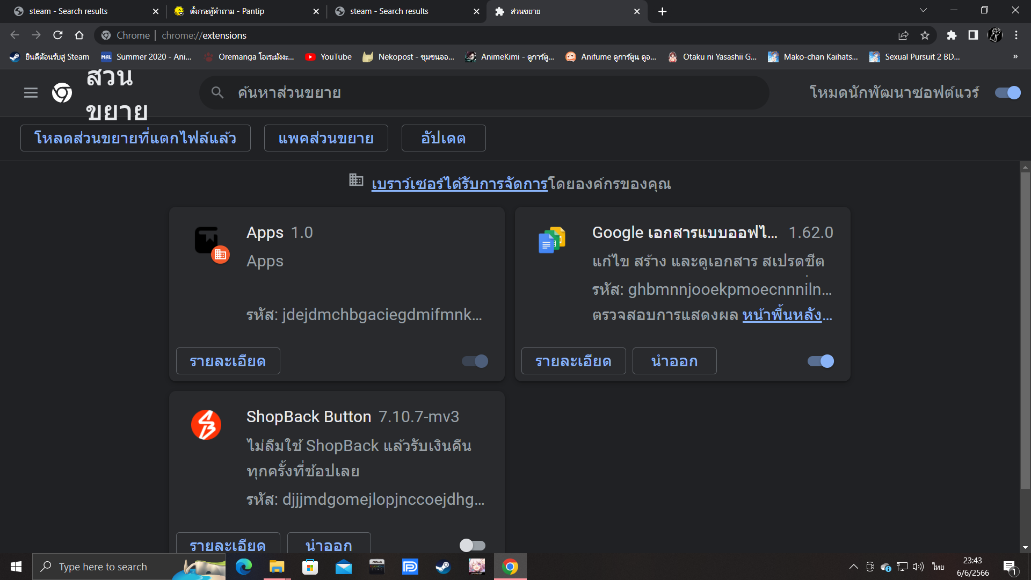1031x580 pixels.
Task: Click the update extensions button
Action: click(x=444, y=138)
